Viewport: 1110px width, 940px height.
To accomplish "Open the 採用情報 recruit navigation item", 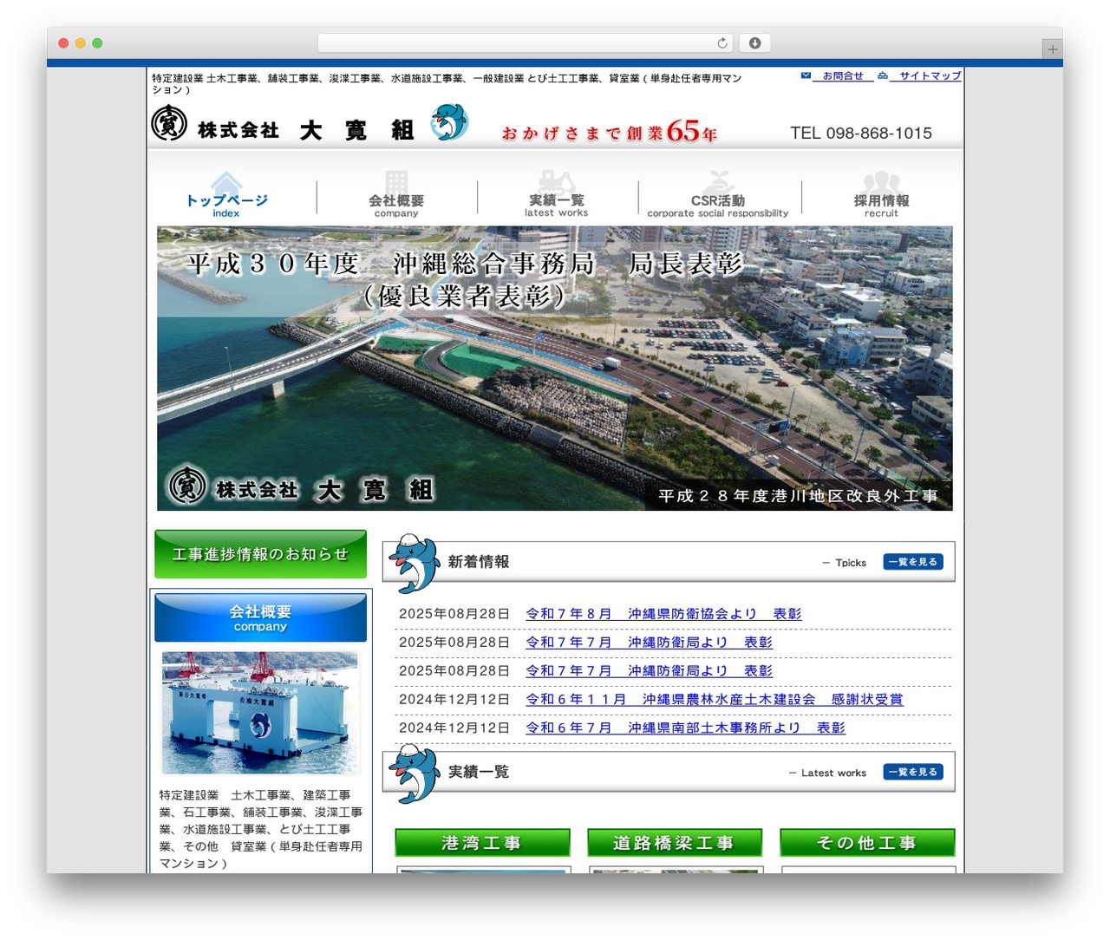I will click(881, 195).
